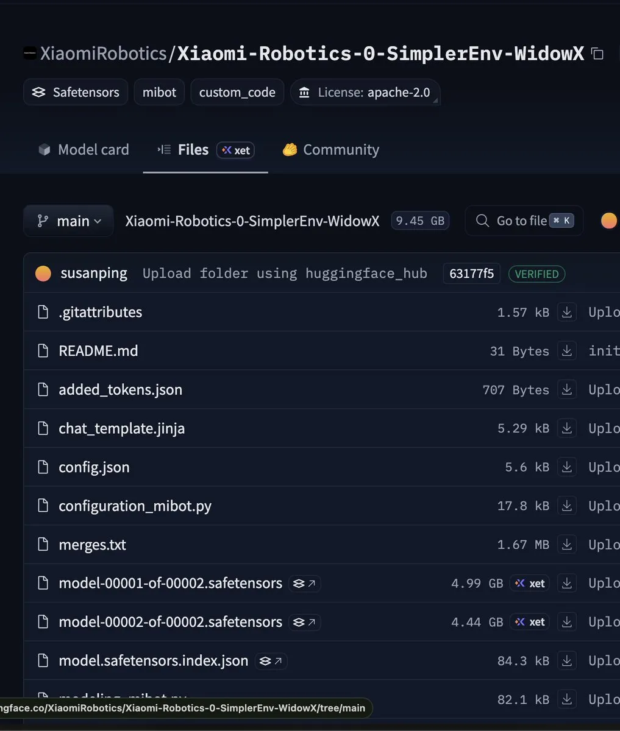The image size is (620, 731).
Task: Open model-00002-of-00002.safetensors file
Action: pyautogui.click(x=170, y=622)
